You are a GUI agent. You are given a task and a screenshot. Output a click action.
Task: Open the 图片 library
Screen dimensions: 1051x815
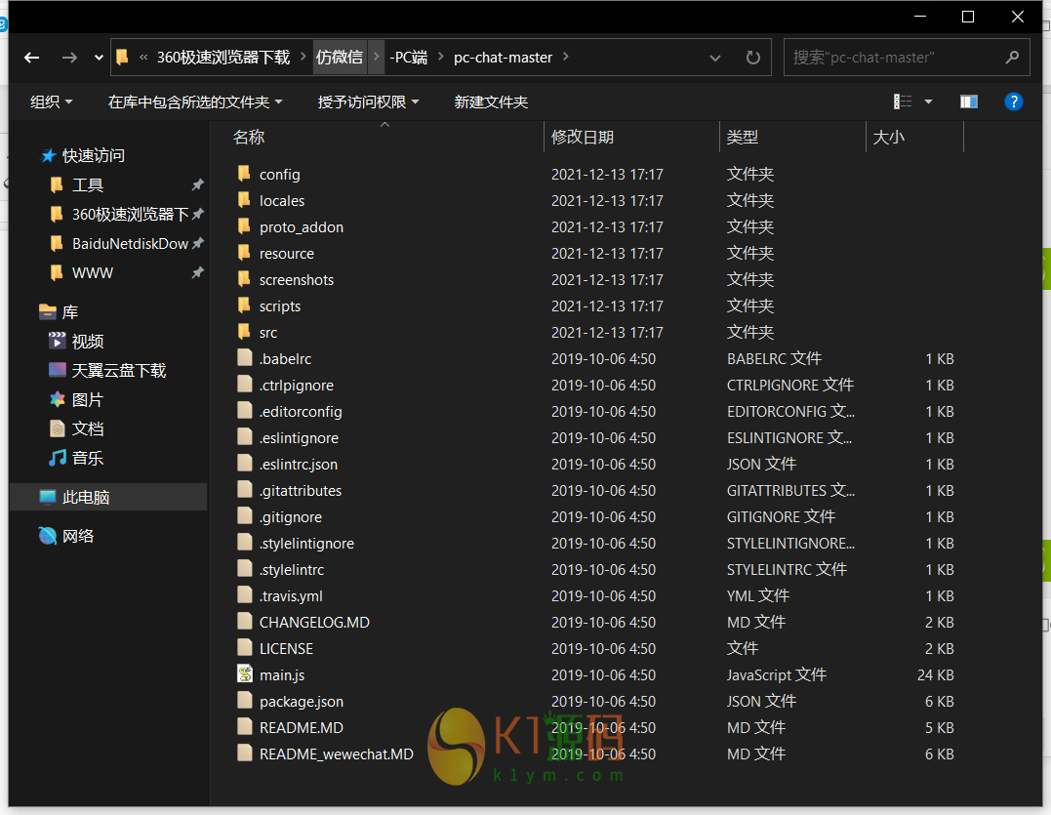coord(87,399)
